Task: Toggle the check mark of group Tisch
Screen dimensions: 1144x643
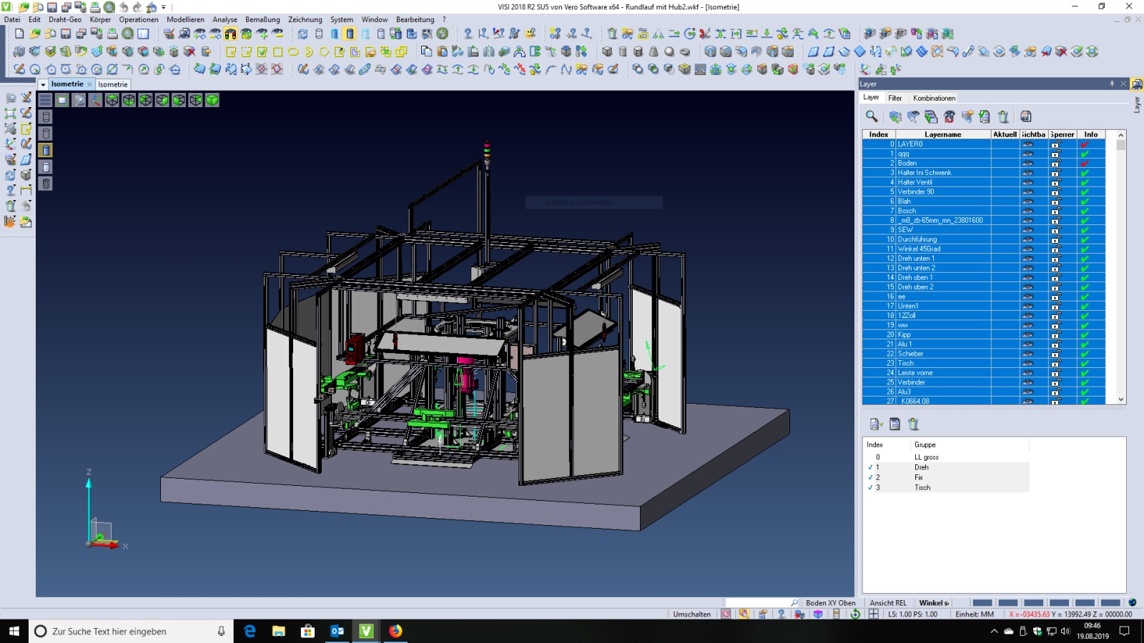Action: pyautogui.click(x=870, y=487)
